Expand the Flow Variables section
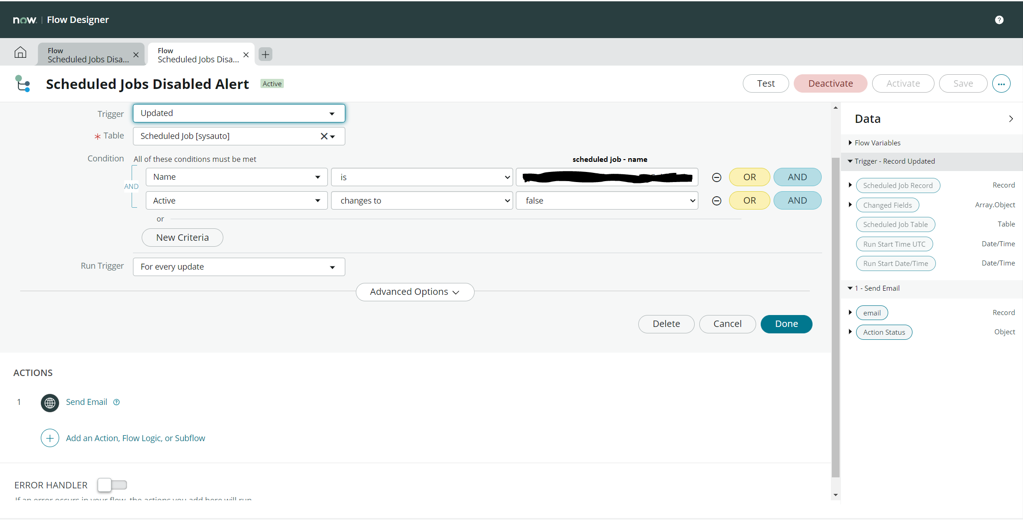Screen dimensions: 1023x520 (850, 143)
